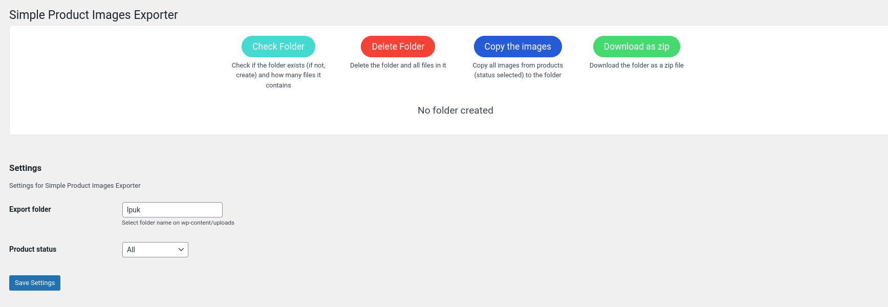Click the Check Folder button

278,47
